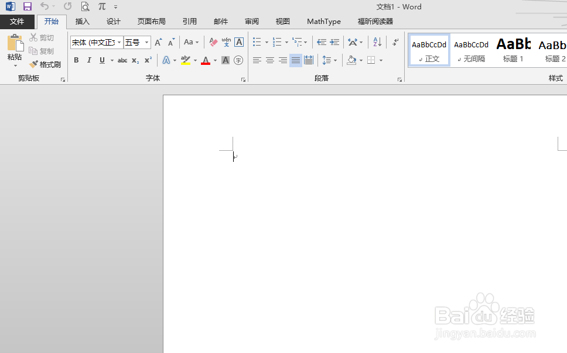Open the 福昕阅读器 tab
Image resolution: width=567 pixels, height=353 pixels.
pyautogui.click(x=375, y=22)
